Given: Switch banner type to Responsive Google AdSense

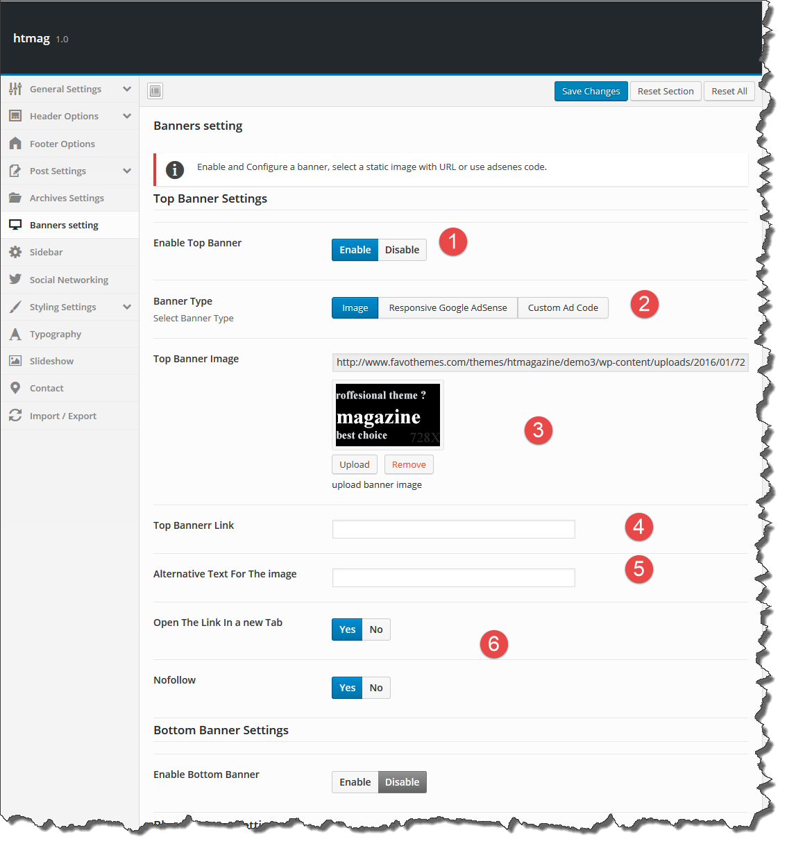Looking at the screenshot, I should (x=448, y=308).
